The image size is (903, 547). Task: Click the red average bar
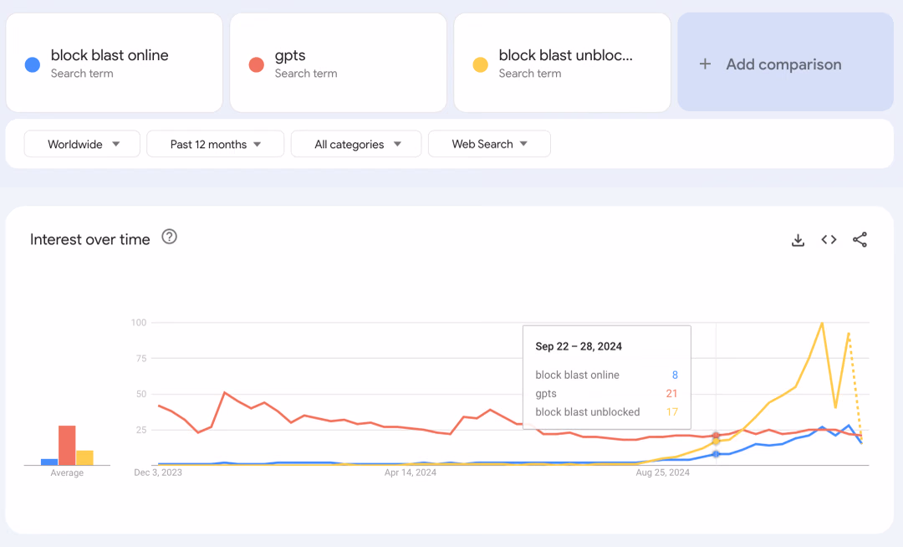click(x=67, y=445)
